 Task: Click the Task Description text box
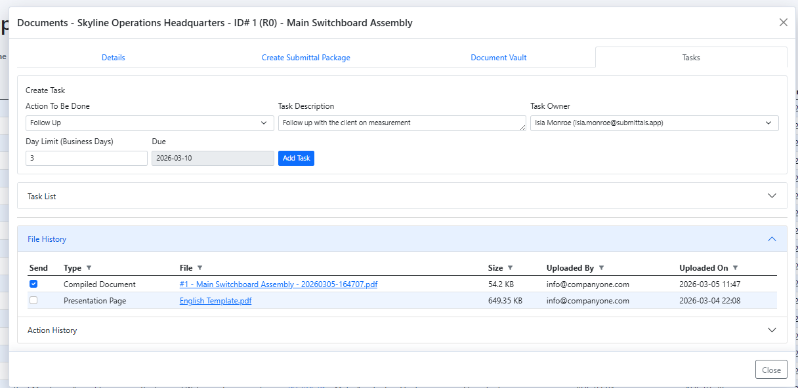coord(402,123)
